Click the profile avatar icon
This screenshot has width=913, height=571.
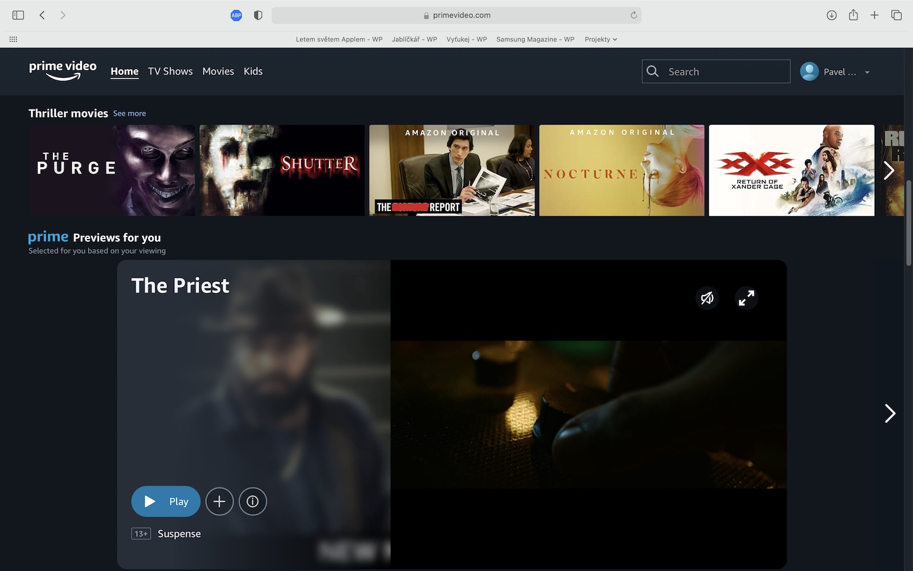(810, 71)
